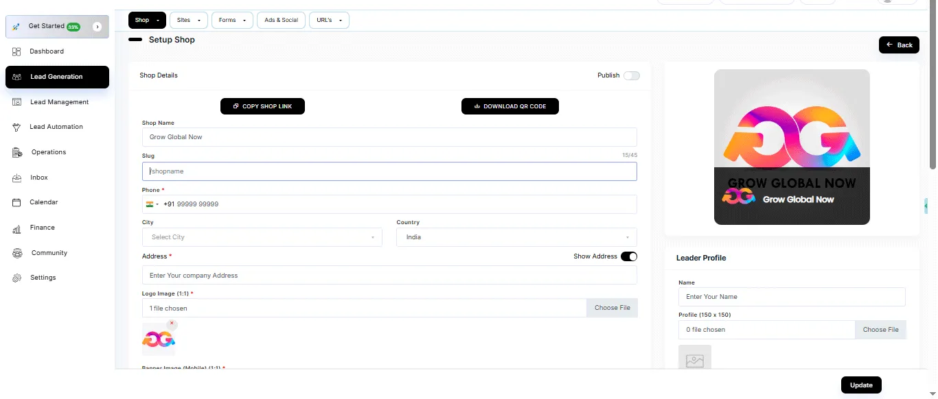Click the company Address input field
The image size is (938, 399).
click(389, 275)
